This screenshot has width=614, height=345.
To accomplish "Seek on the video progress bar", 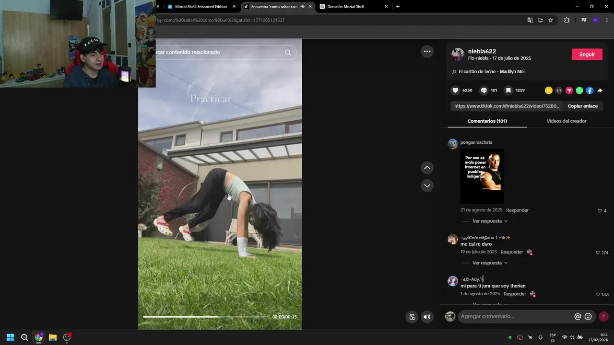I will pyautogui.click(x=206, y=317).
